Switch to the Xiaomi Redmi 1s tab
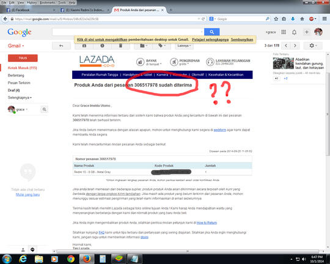Image resolution: width=330 pixels, height=264 pixels. point(85,10)
